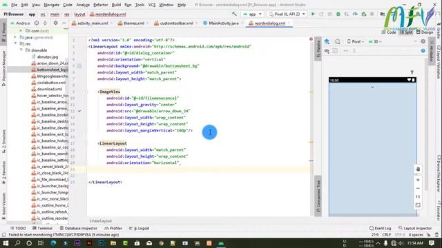Open the Terminal tool window
Viewport: 442px width, 248px height.
[x=43, y=228]
